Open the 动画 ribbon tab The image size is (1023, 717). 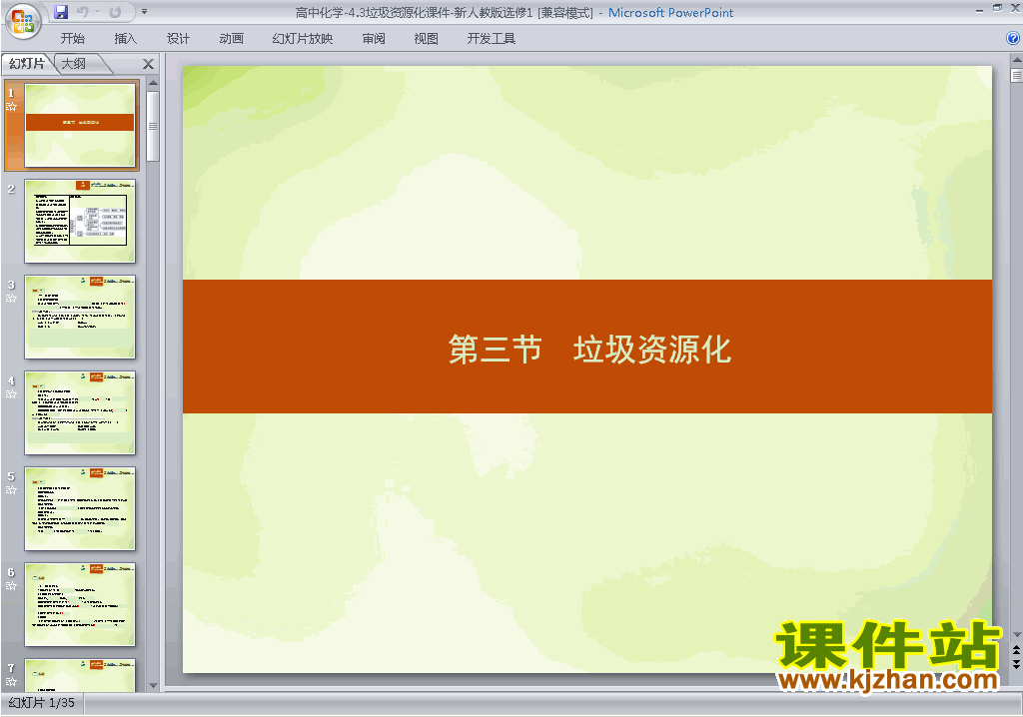point(231,39)
